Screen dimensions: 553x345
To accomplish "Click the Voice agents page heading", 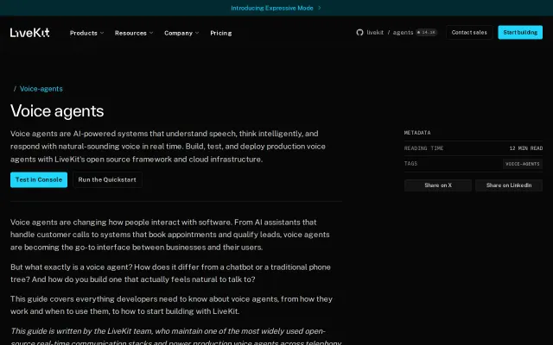I will click(57, 111).
